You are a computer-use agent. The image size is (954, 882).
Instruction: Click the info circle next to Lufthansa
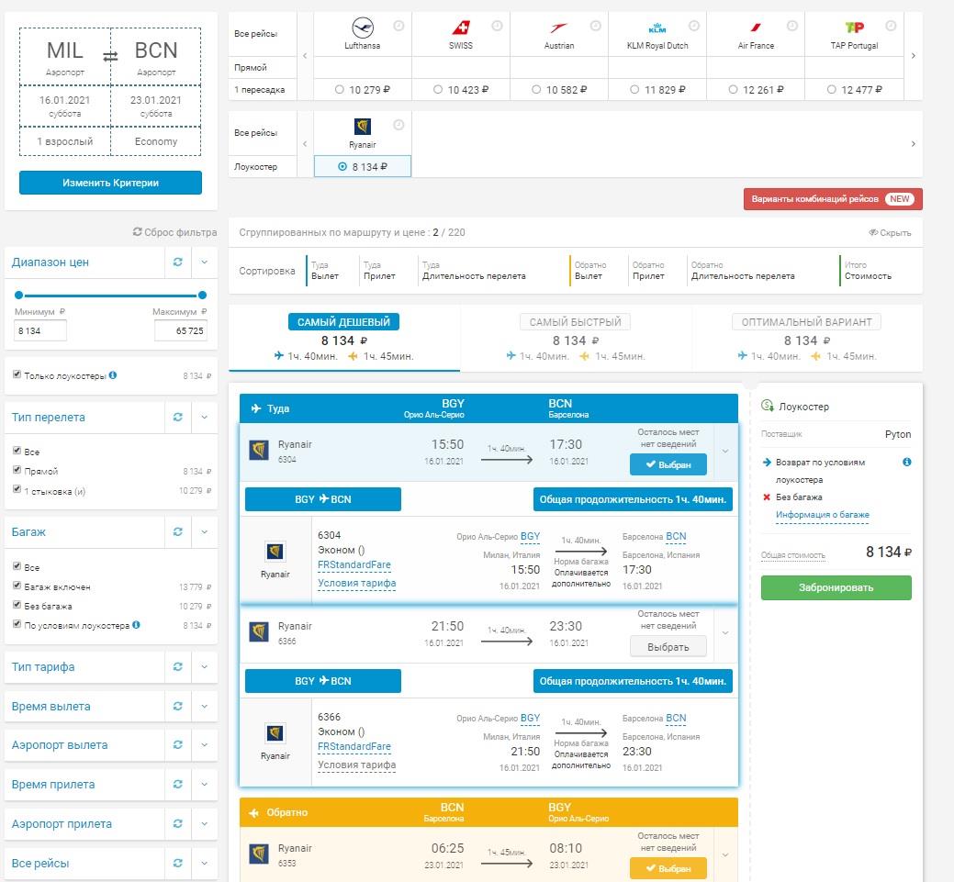tap(398, 26)
